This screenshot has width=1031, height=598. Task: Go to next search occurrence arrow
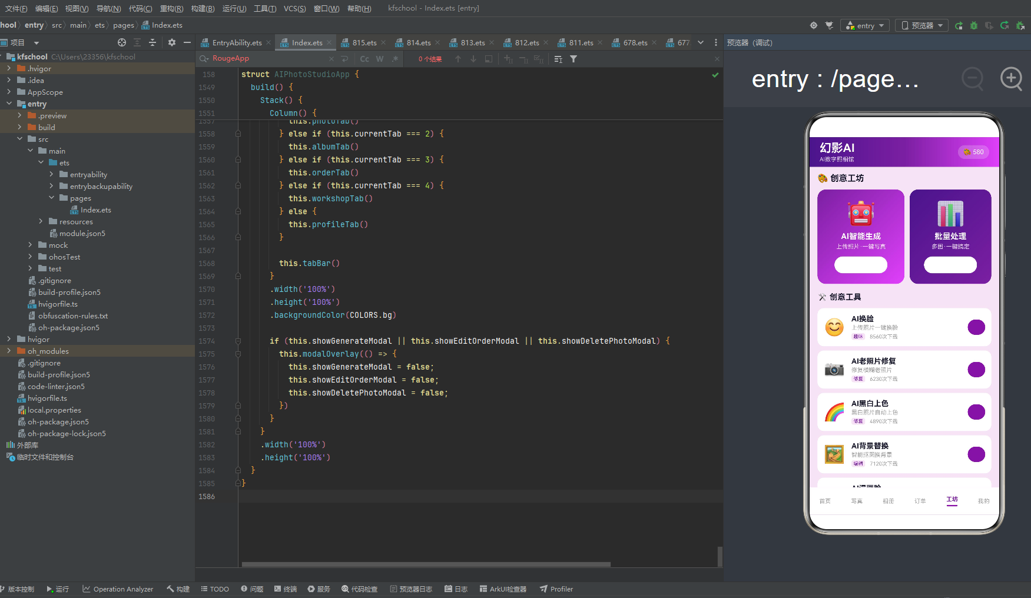point(473,59)
